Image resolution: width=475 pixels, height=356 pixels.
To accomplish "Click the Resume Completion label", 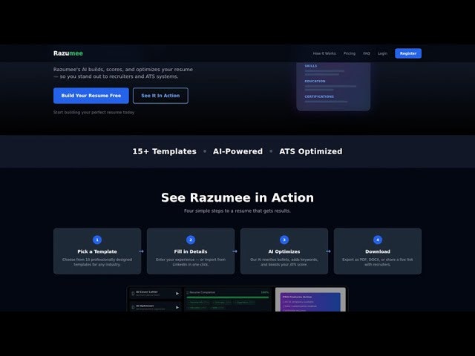I will [203, 292].
